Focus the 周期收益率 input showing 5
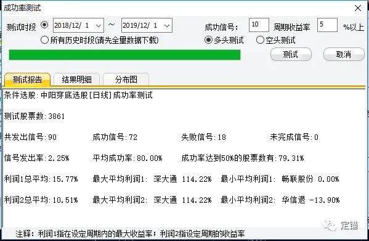The image size is (369, 241). point(327,25)
